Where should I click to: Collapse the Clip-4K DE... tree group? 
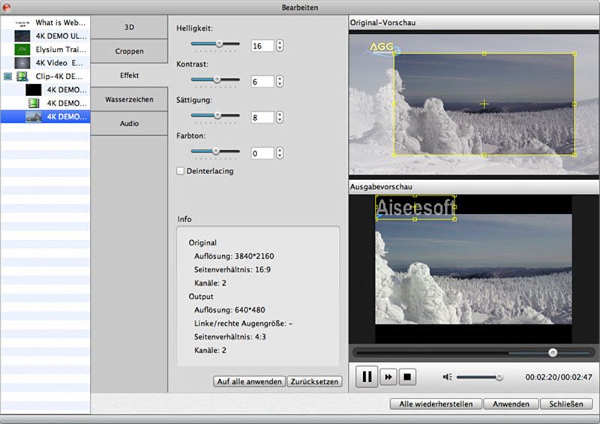[7, 76]
